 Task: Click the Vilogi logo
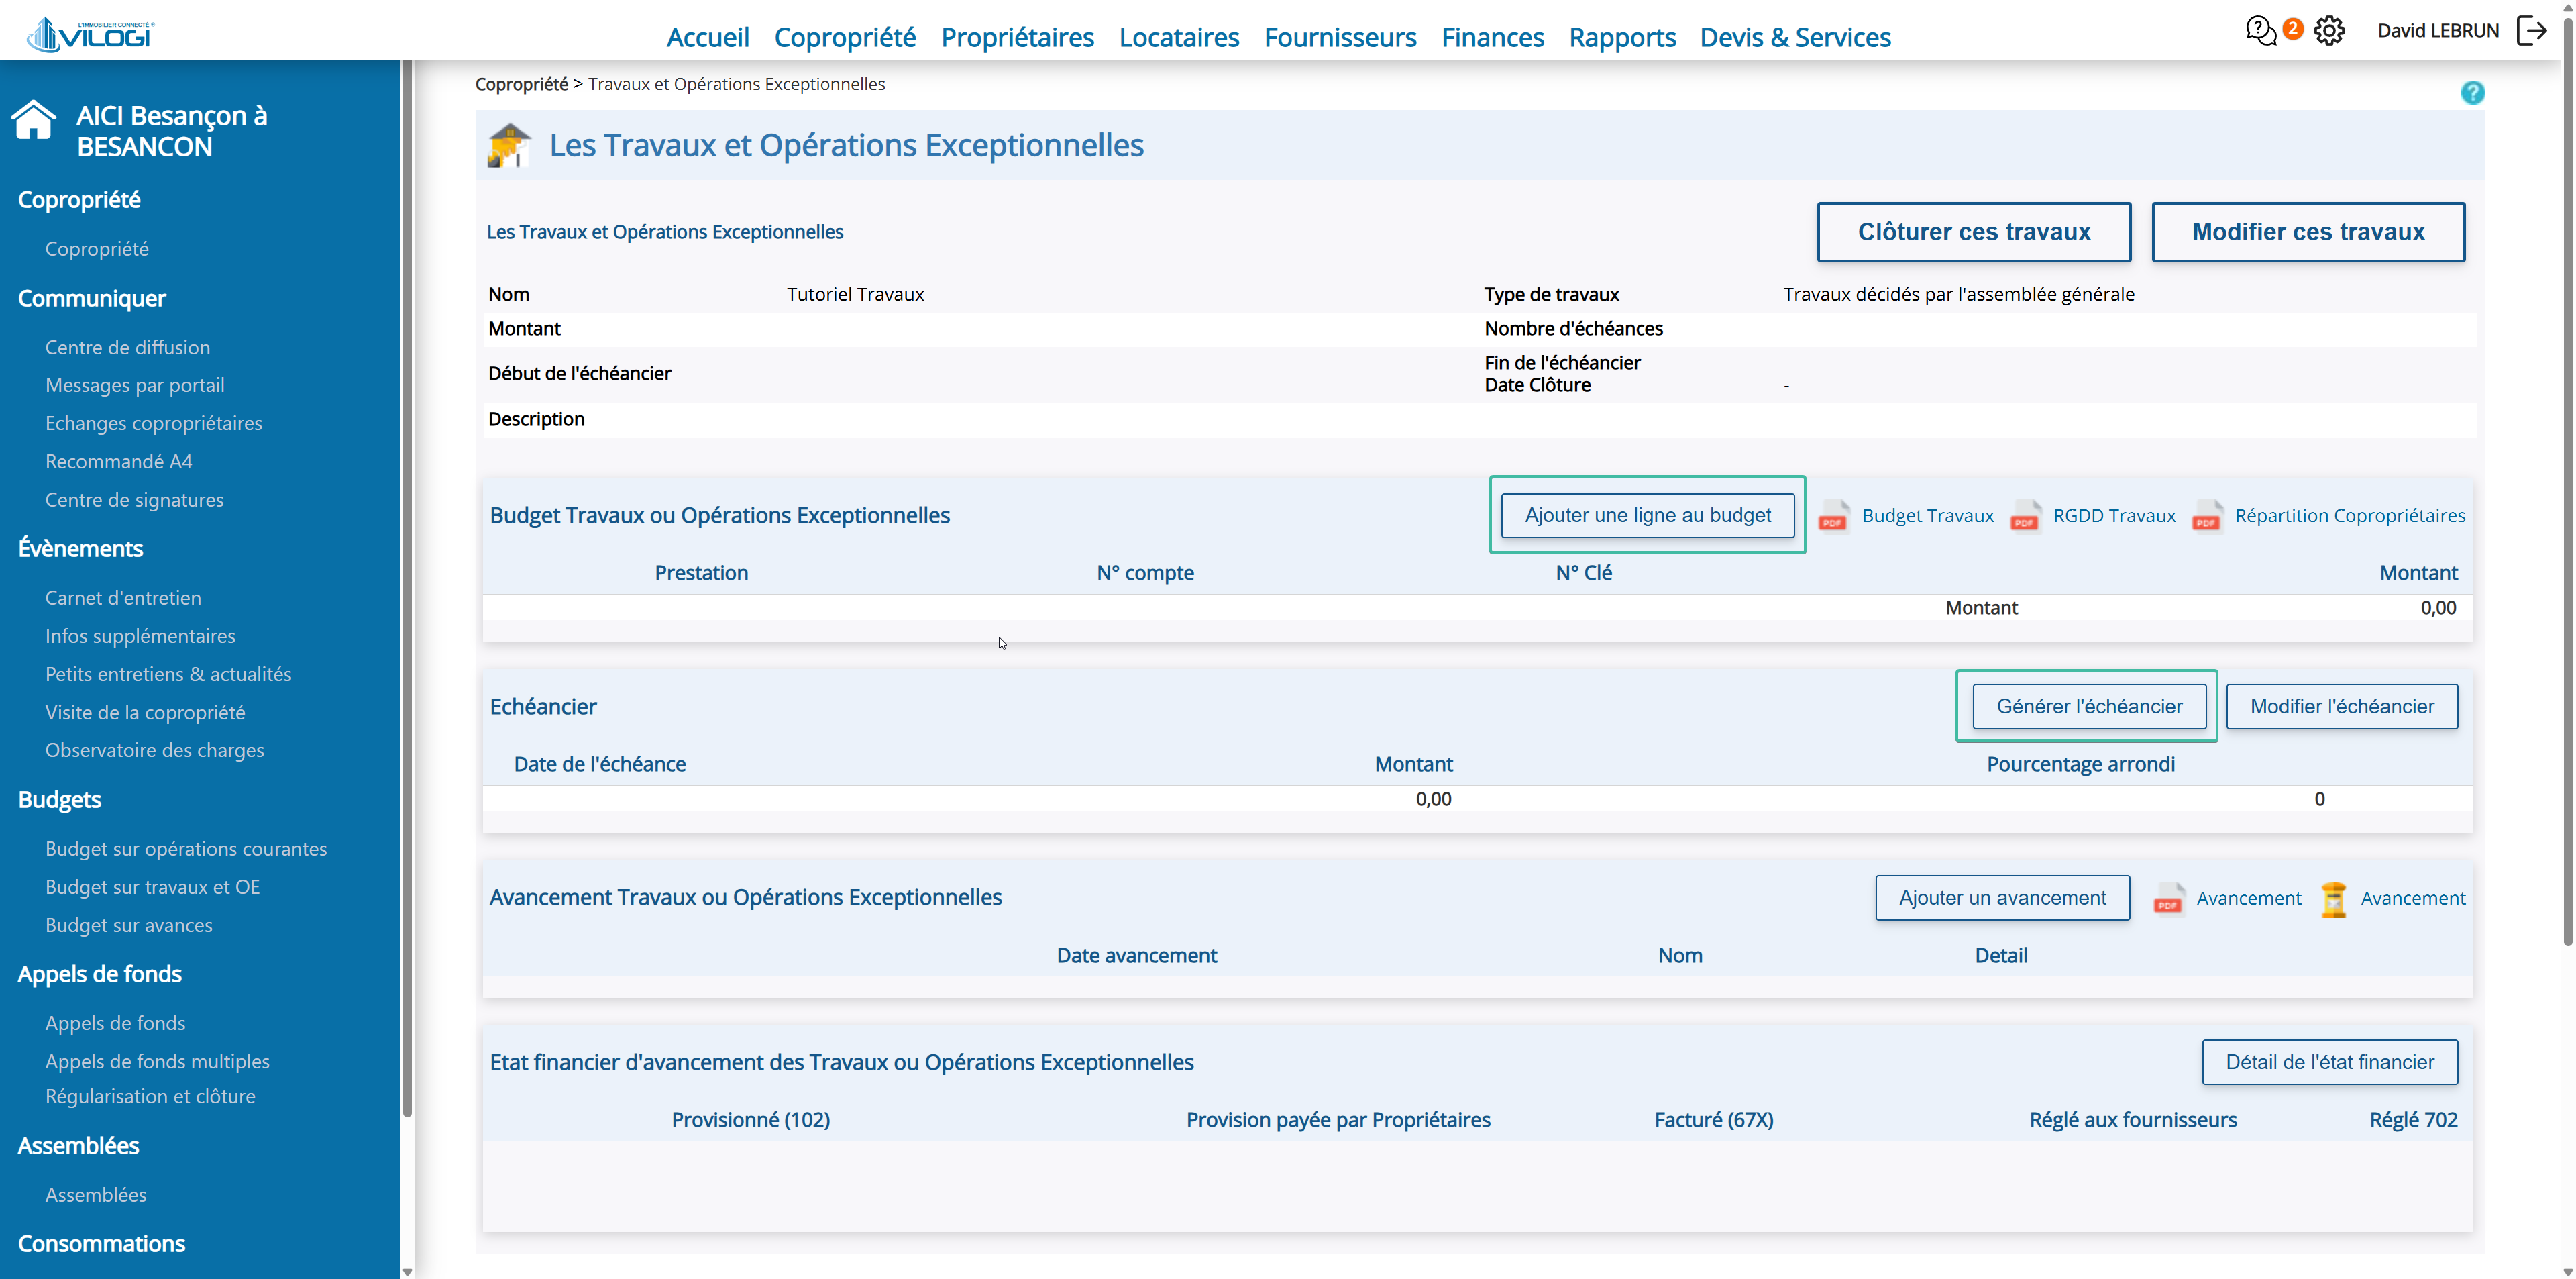tap(91, 35)
